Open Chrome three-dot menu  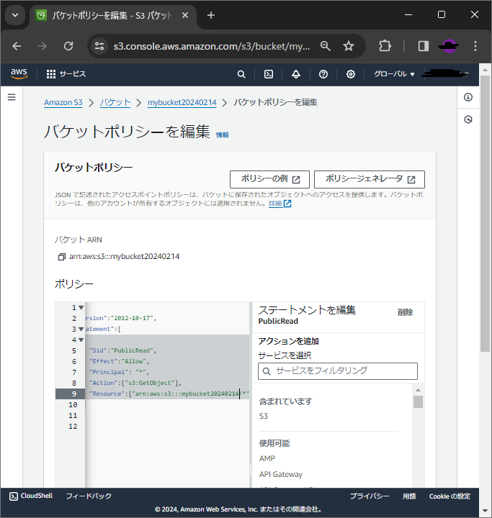pos(475,46)
